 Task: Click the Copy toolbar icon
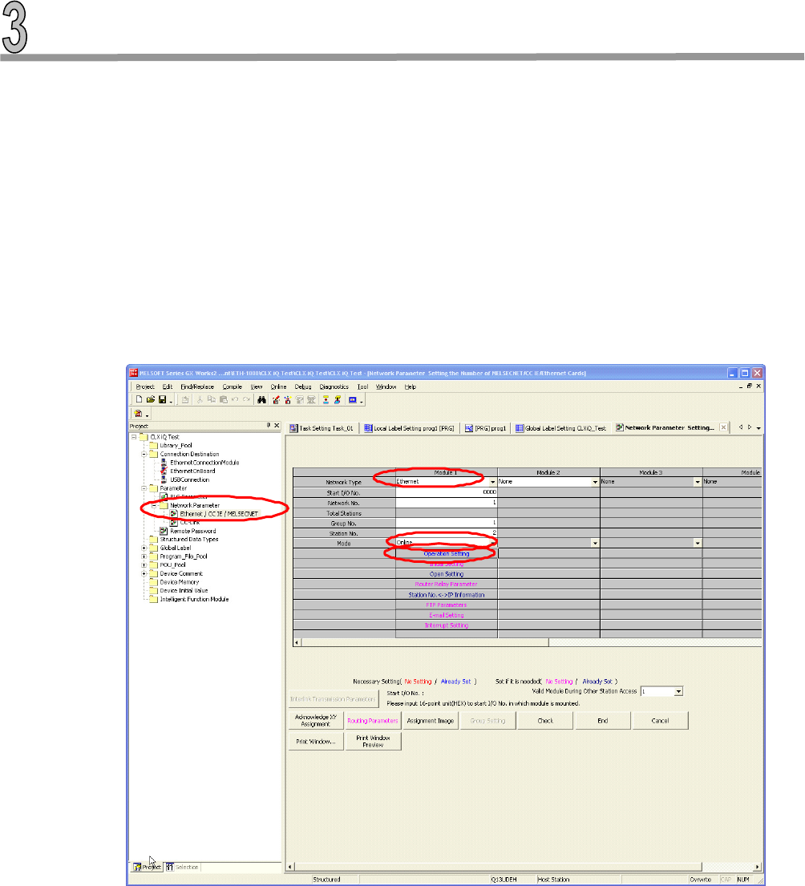pyautogui.click(x=212, y=400)
